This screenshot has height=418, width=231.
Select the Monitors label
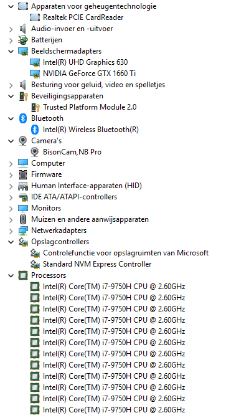coord(46,208)
